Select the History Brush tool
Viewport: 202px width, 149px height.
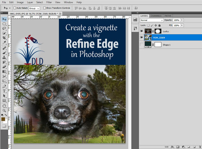click(4, 62)
